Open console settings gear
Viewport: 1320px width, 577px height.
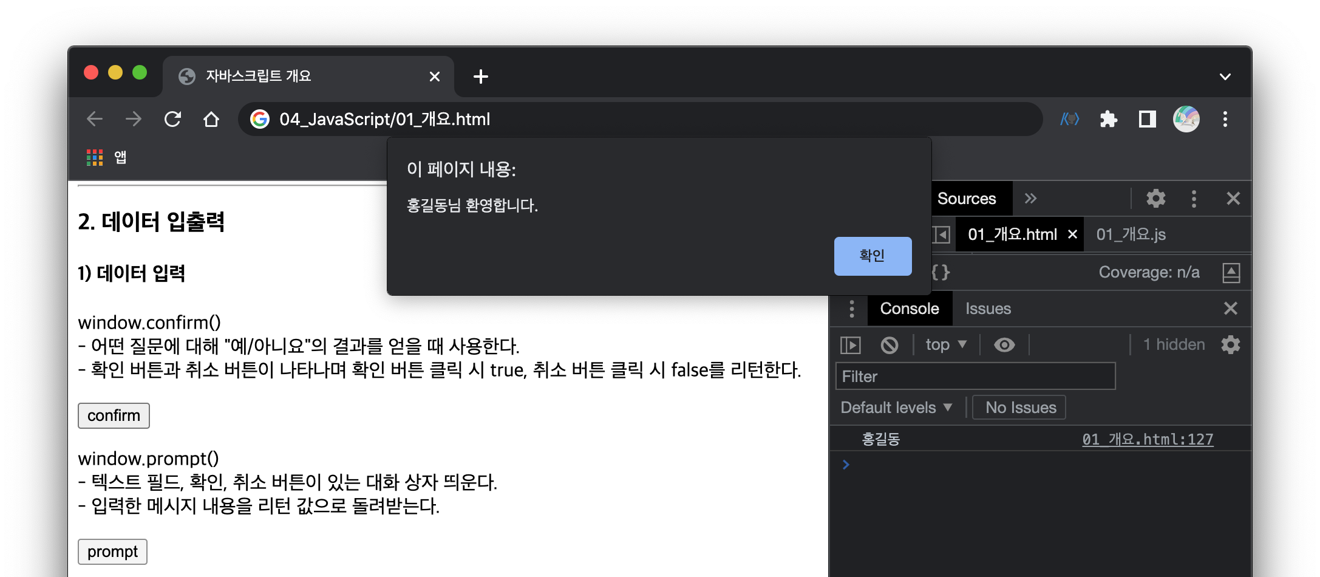1231,345
